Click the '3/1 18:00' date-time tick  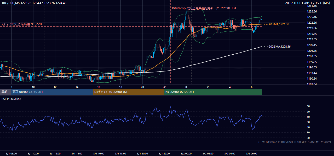[x=120, y=154]
